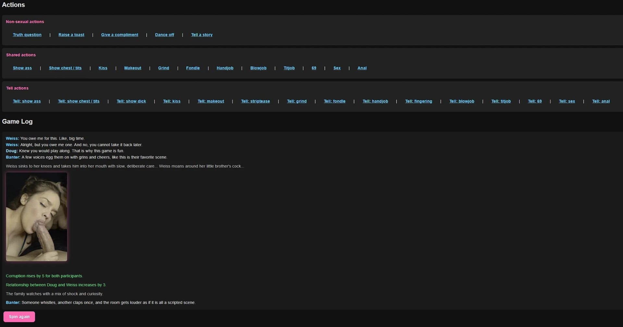Click Doug's 'Knew you would play along' line

tap(65, 151)
